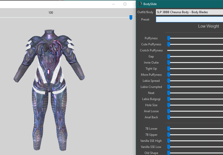
Task: Adjust the Puffyness slider handle
Action: pos(169,38)
